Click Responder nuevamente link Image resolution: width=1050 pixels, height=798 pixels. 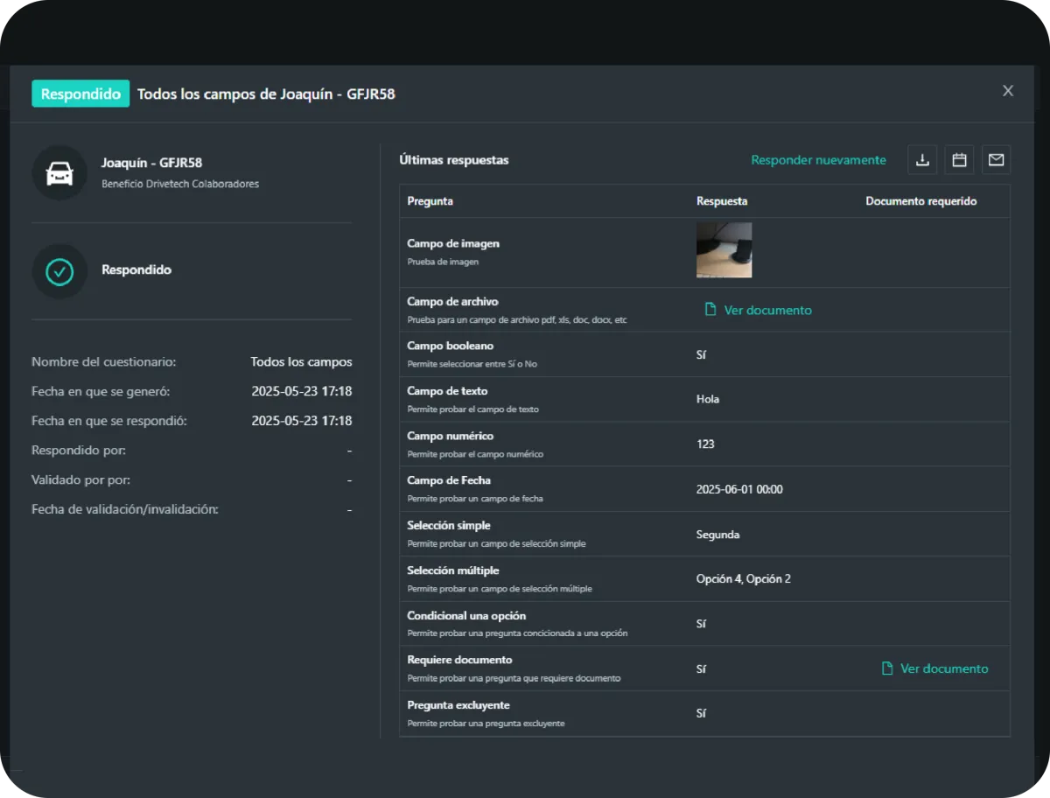[x=818, y=160]
